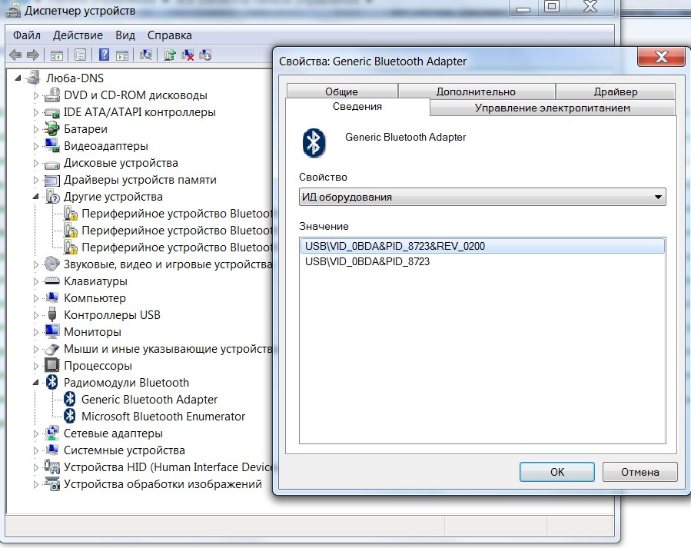Click the Клавиатуры keyboard icon
Image resolution: width=691 pixels, height=548 pixels.
tap(52, 281)
